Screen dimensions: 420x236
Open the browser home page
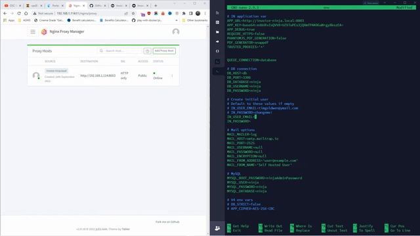click(26, 13)
